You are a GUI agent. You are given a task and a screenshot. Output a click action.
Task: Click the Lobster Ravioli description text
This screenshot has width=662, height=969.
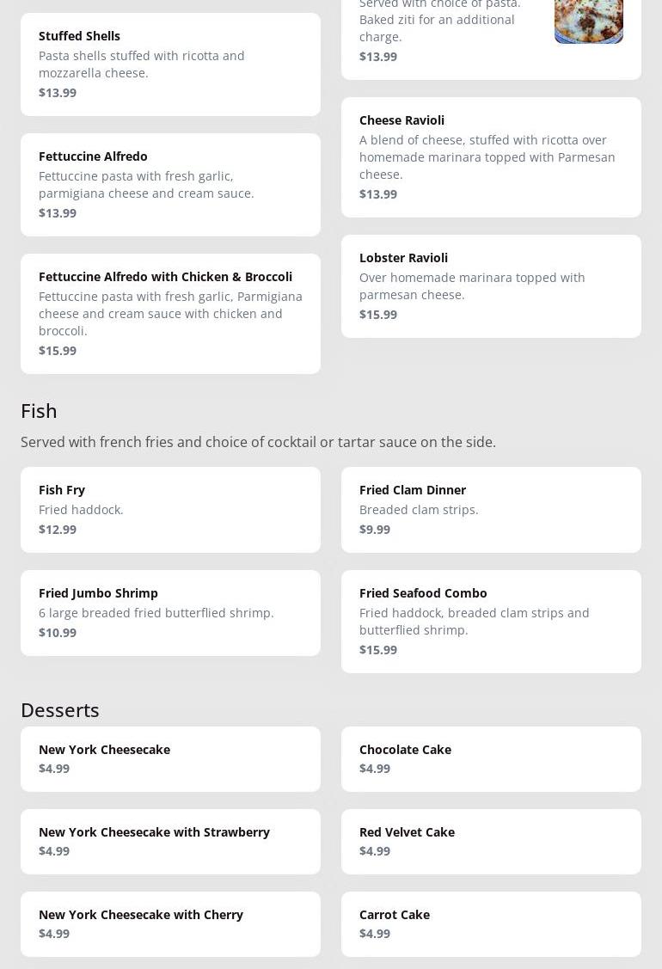[x=472, y=286]
